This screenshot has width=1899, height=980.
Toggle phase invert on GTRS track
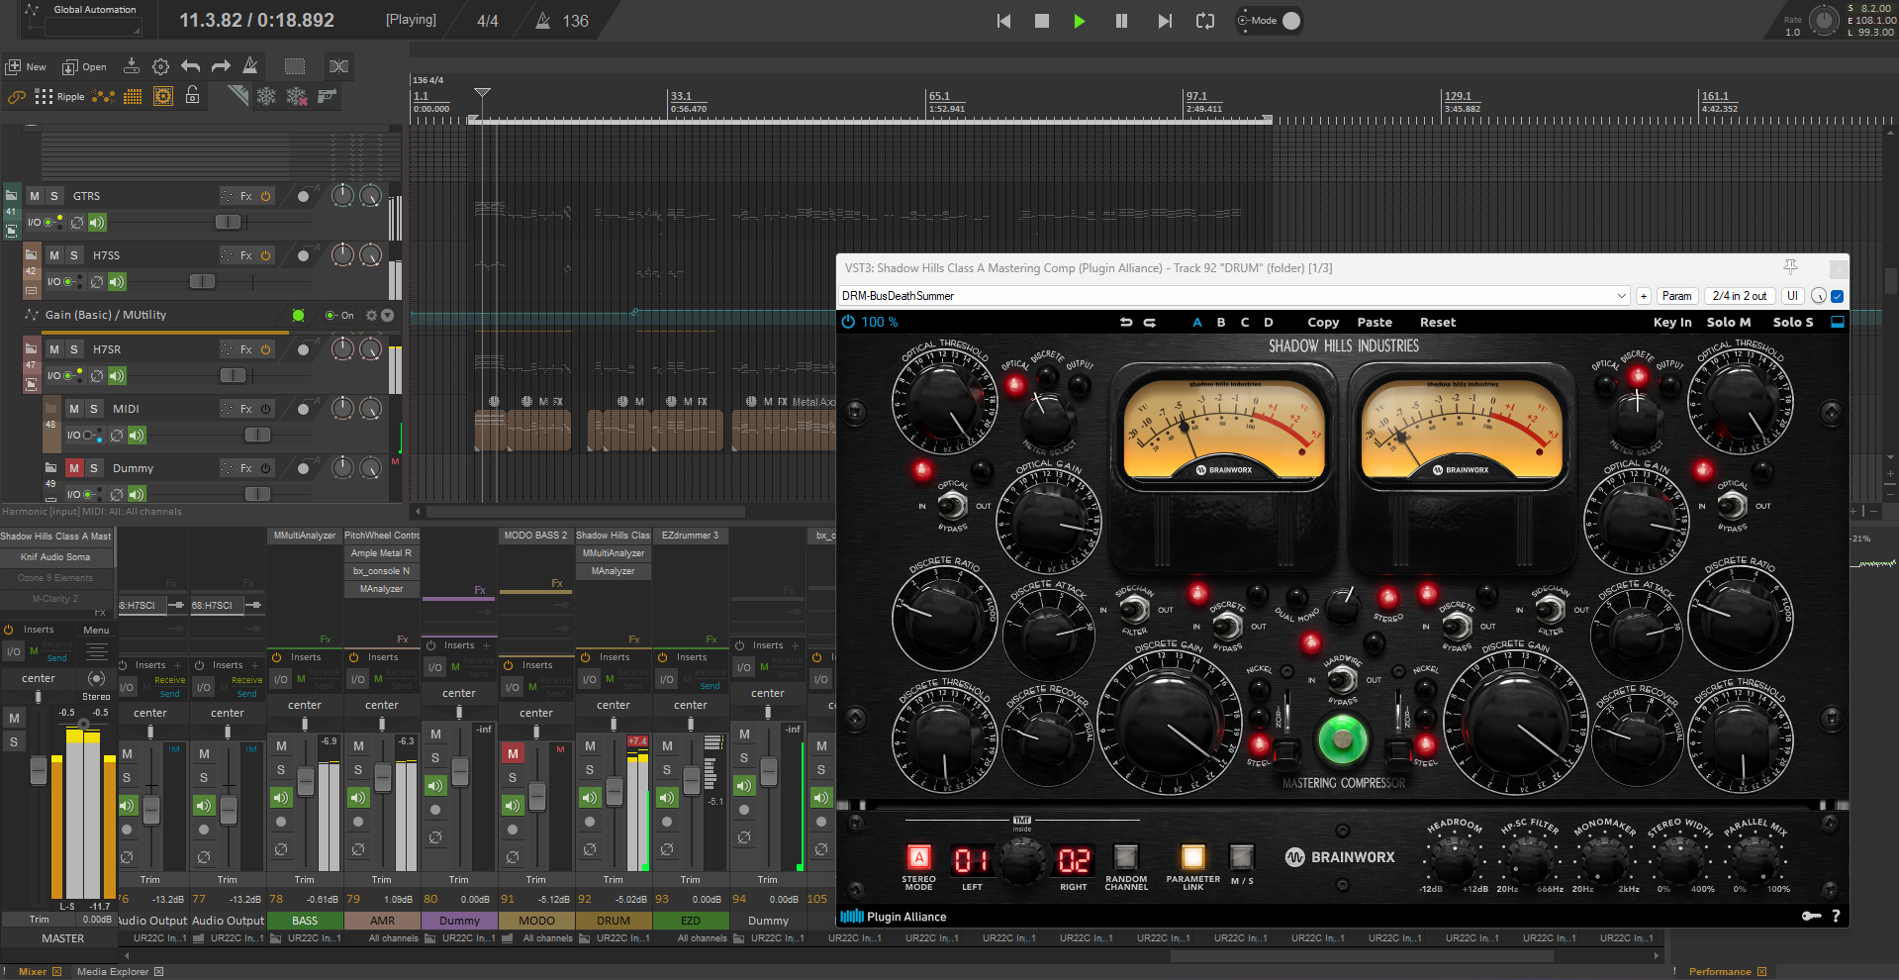77,223
